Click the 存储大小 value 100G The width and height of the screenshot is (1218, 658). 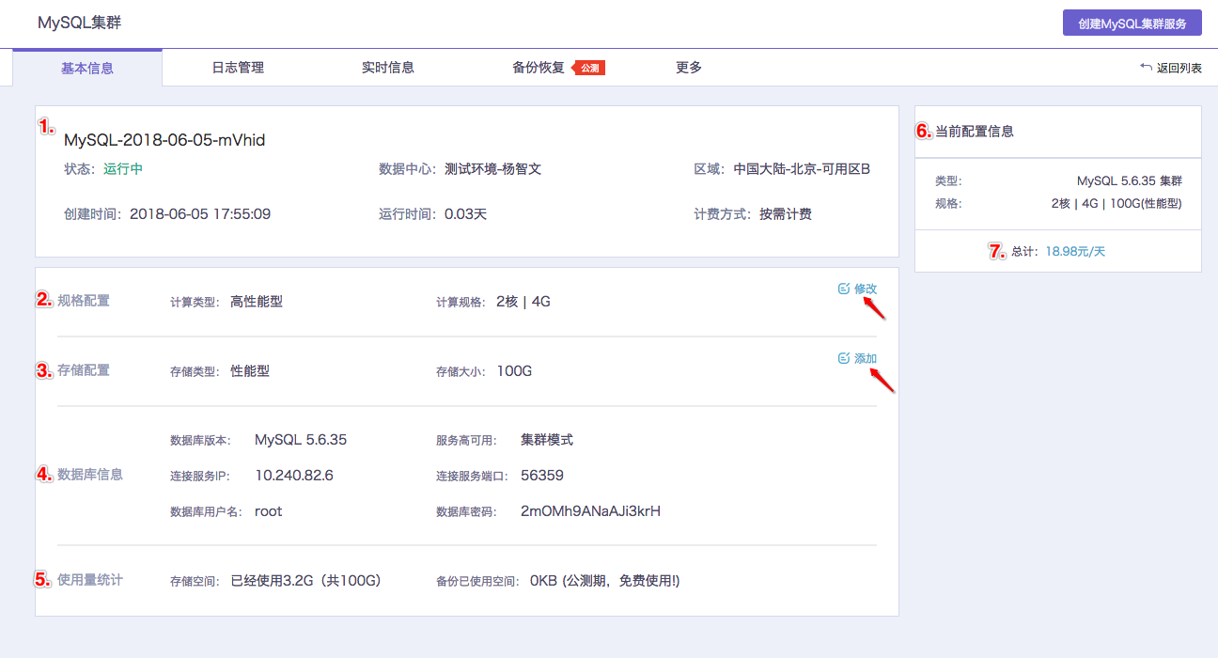514,371
